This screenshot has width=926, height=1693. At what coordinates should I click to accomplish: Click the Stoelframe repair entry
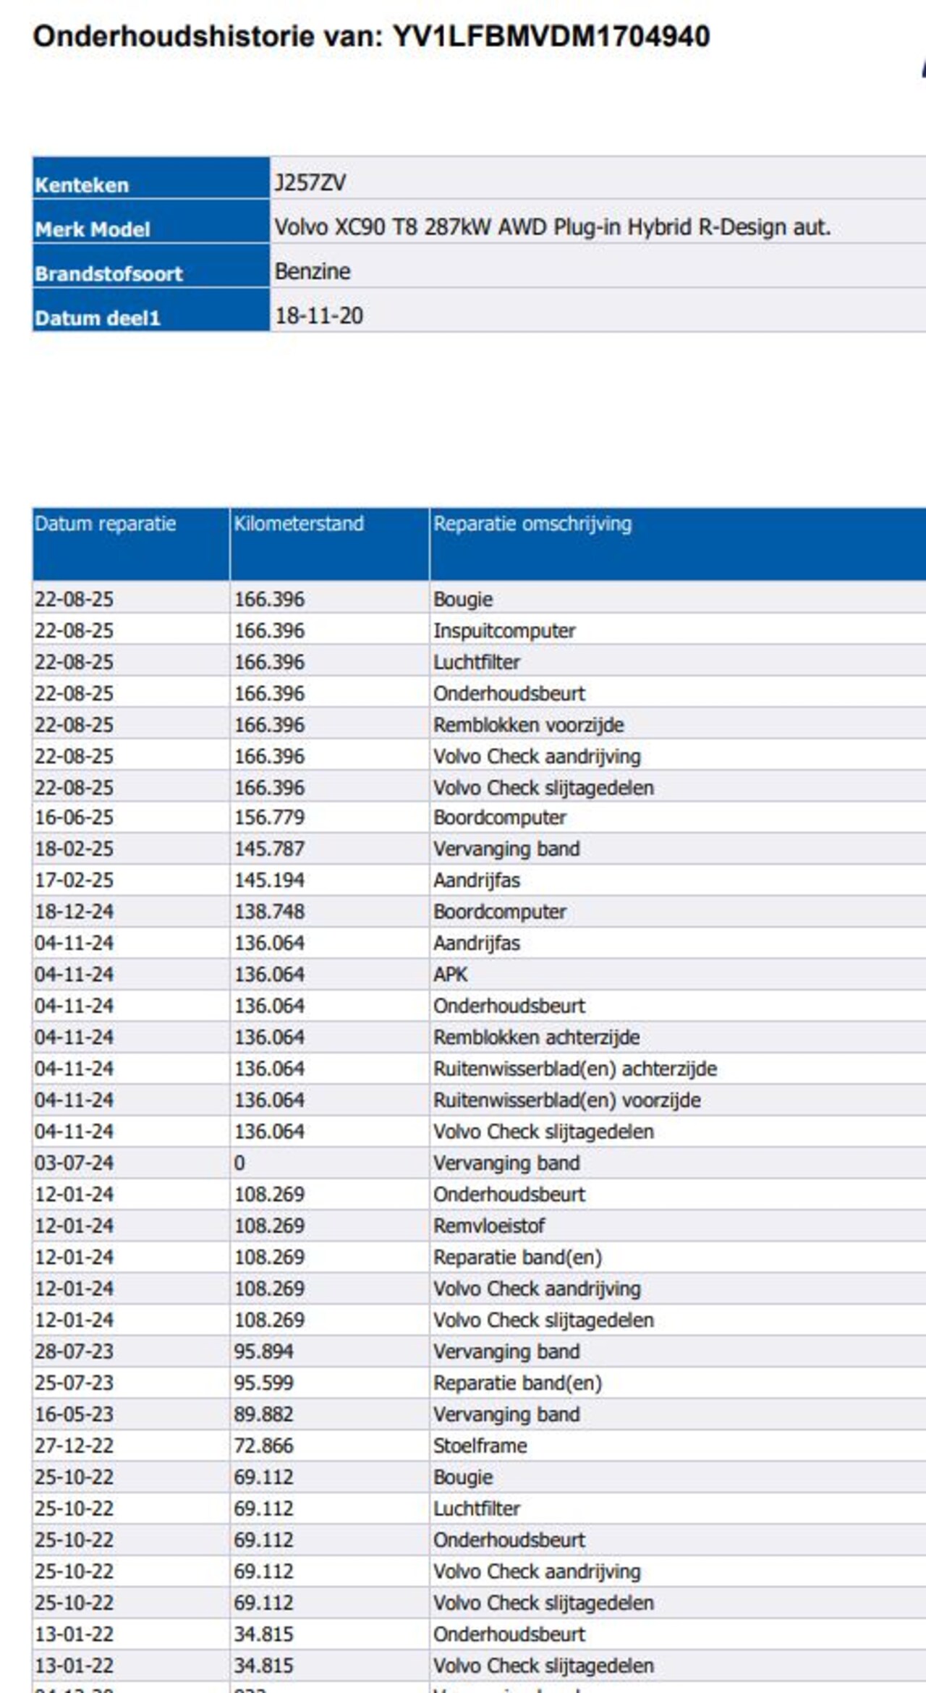(480, 1446)
